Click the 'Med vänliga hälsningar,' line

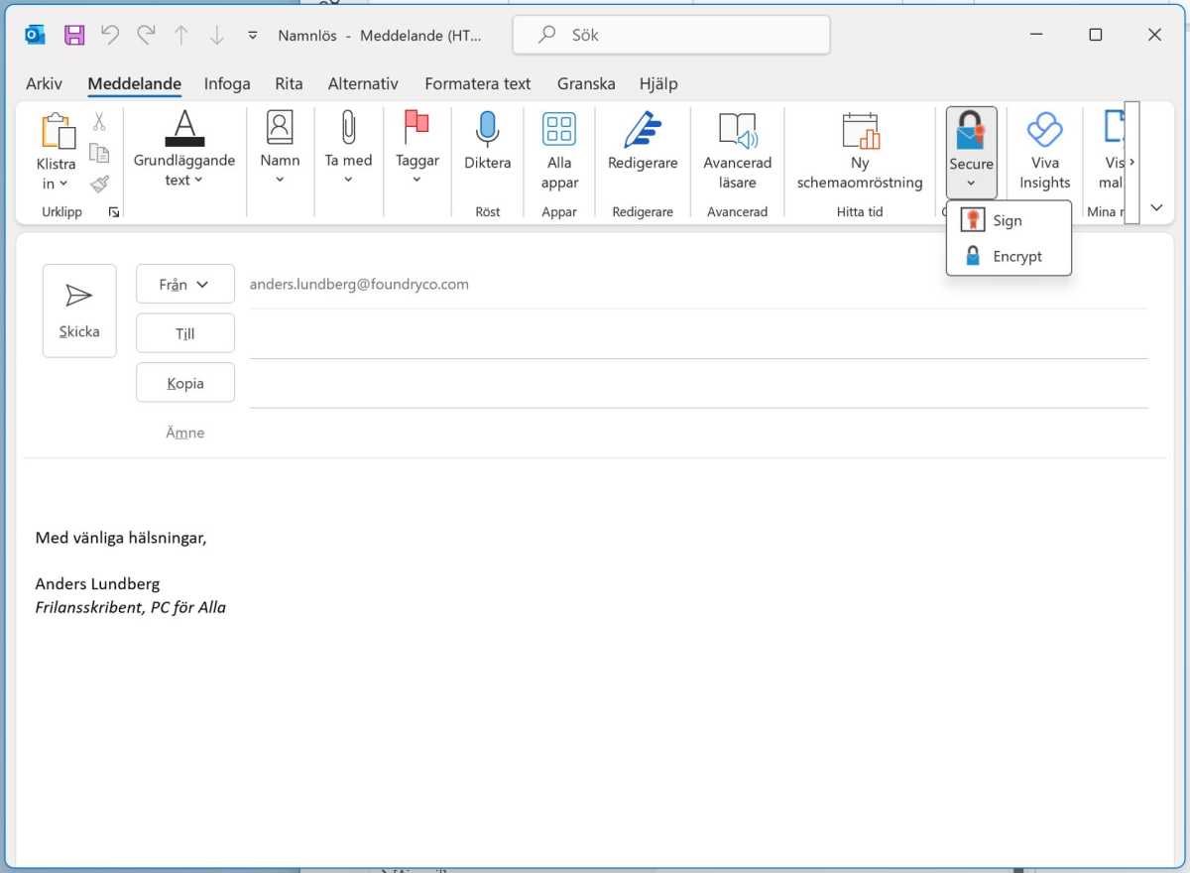[x=121, y=538]
